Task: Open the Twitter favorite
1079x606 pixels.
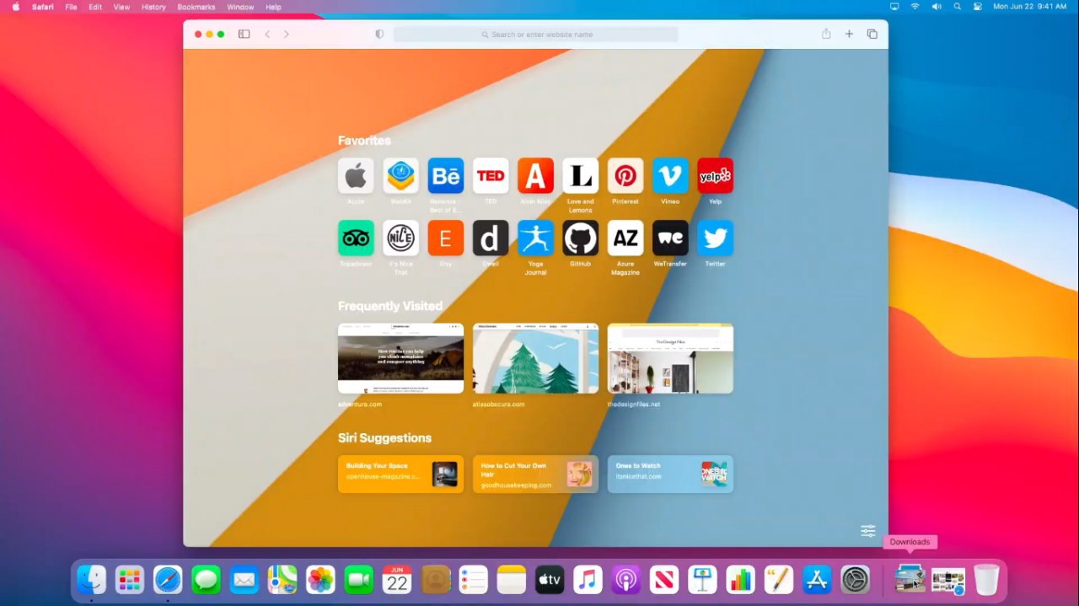Action: point(715,238)
